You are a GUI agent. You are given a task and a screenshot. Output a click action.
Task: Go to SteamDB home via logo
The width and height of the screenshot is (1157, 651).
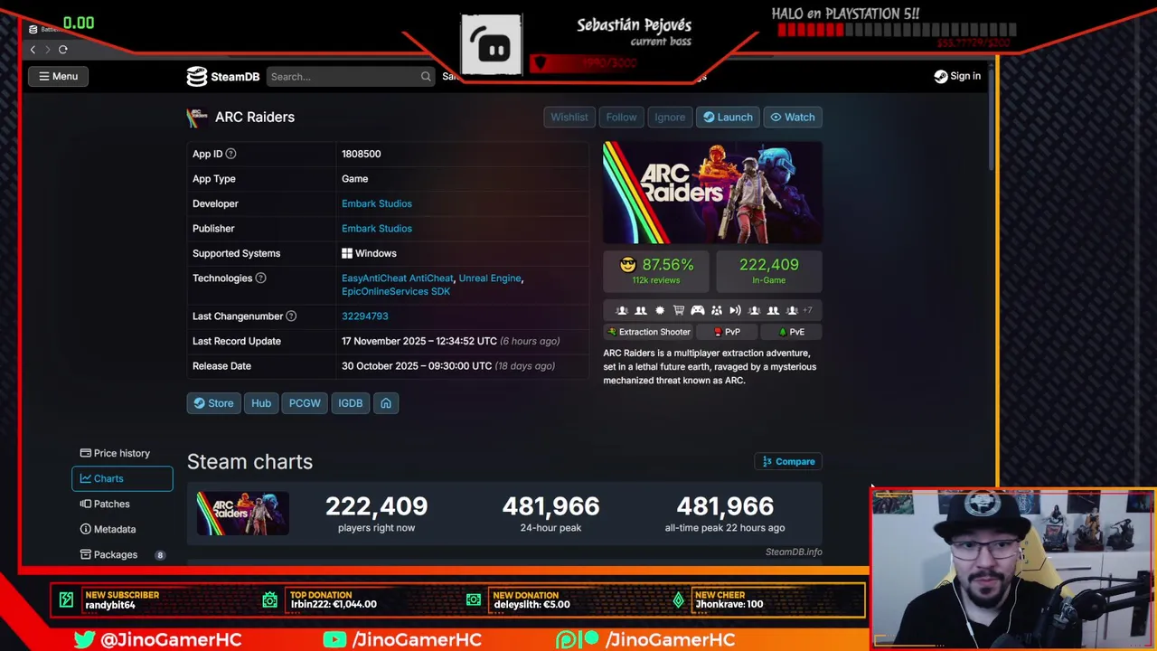(x=222, y=77)
